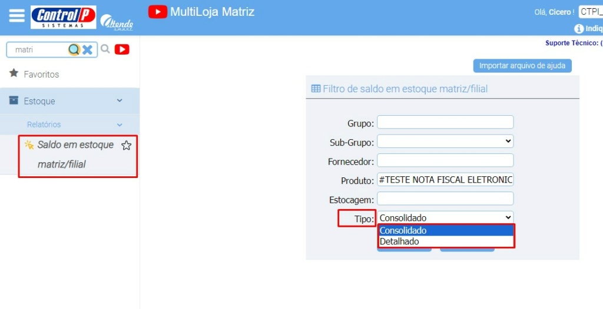Open Relatórios submenu item
The image size is (603, 309).
(69, 125)
